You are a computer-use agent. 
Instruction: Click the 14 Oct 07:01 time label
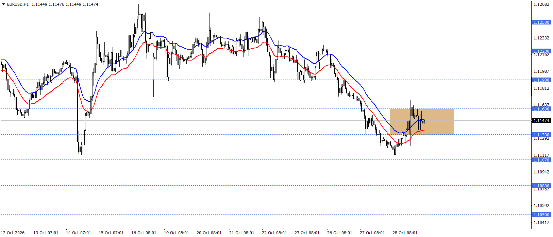79,233
